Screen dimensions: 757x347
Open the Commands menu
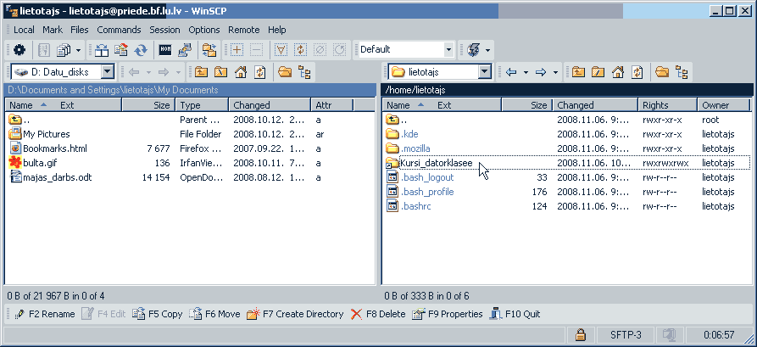pyautogui.click(x=119, y=30)
